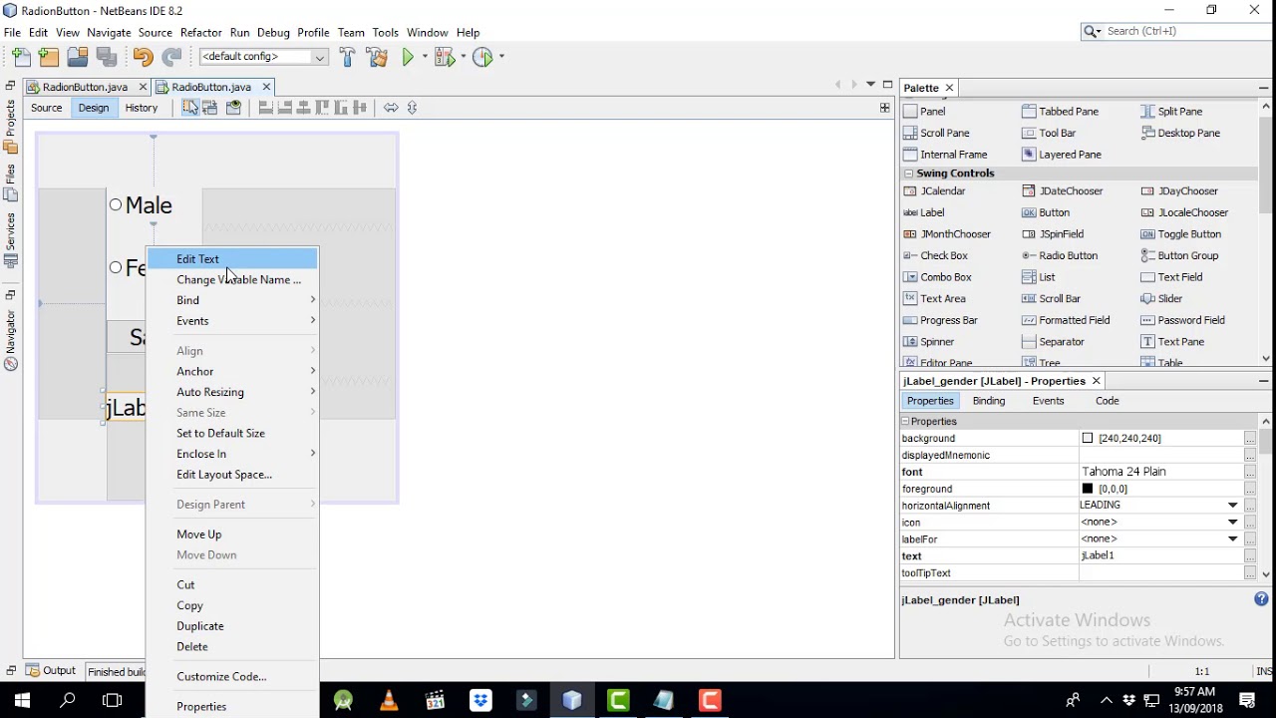Open the icon property dropdown

coord(1232,523)
